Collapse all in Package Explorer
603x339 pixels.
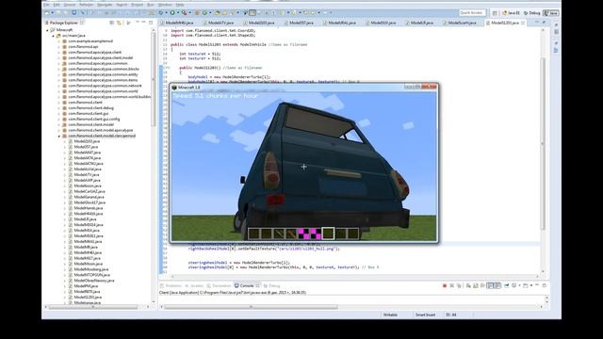tap(111, 23)
